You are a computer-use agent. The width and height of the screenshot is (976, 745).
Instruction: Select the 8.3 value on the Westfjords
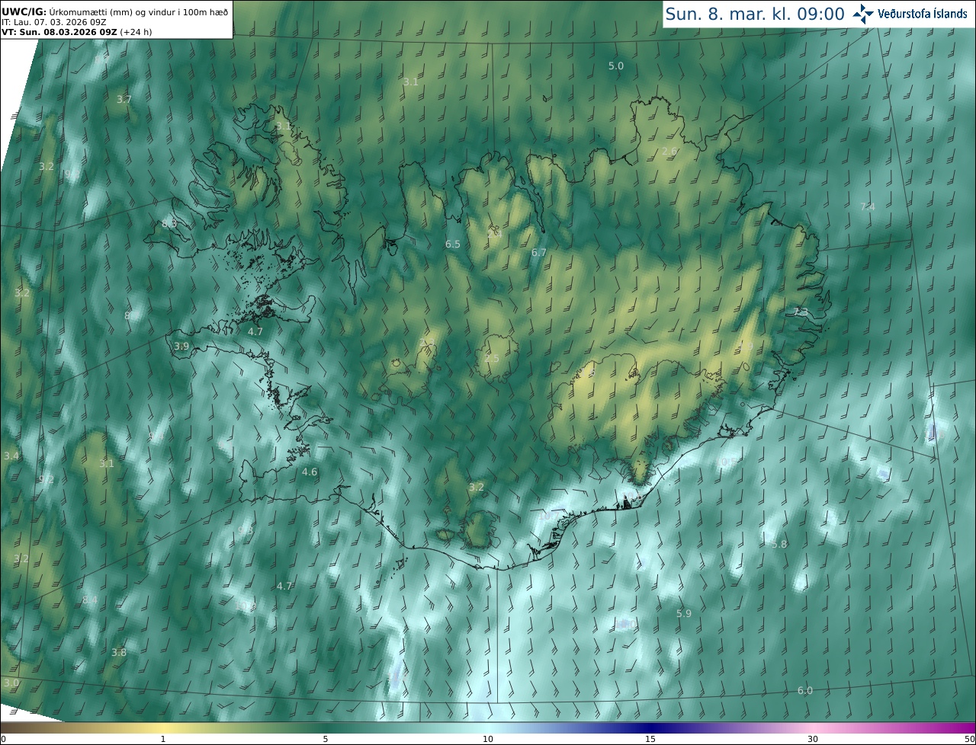(169, 224)
